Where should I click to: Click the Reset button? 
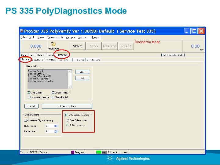click(126, 46)
